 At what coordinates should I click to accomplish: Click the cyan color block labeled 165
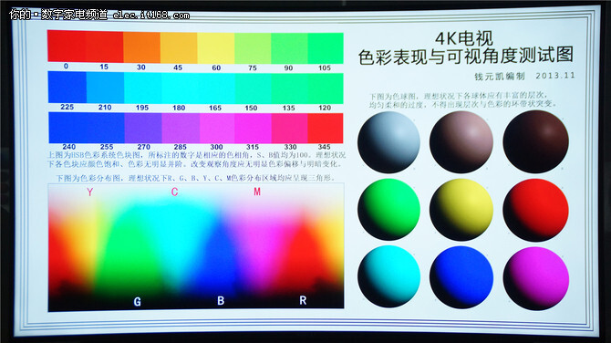(x=216, y=88)
